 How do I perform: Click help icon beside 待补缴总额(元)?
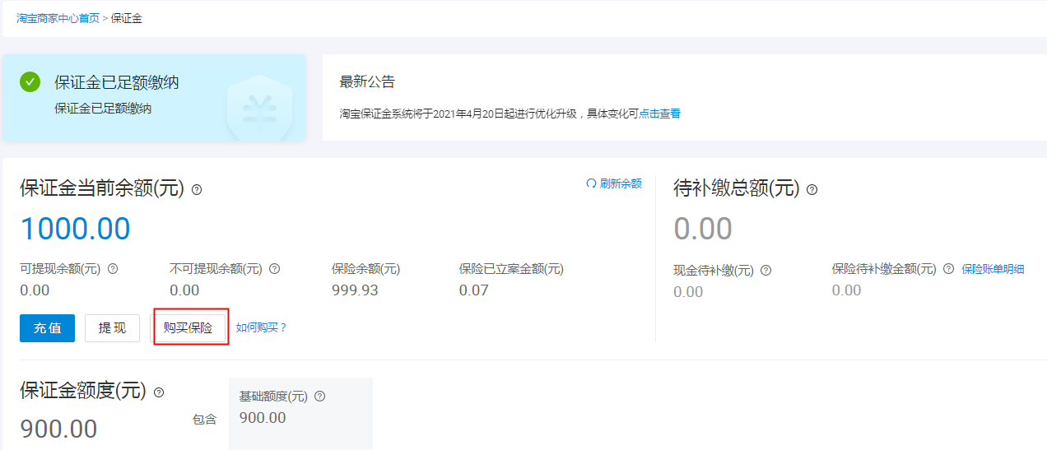[812, 189]
